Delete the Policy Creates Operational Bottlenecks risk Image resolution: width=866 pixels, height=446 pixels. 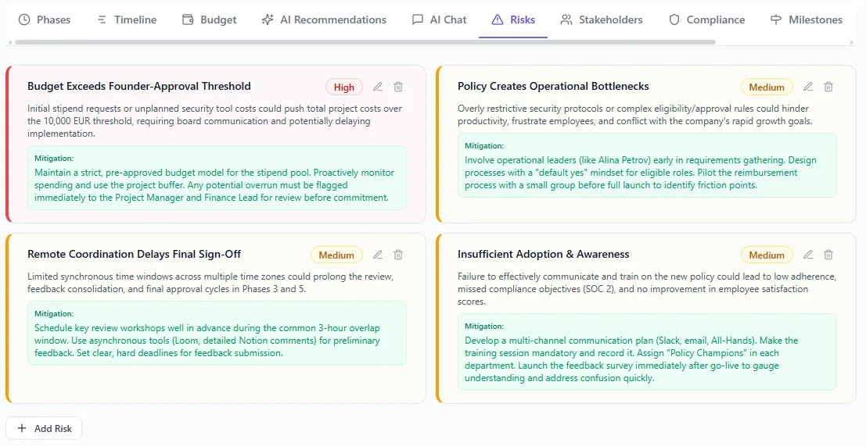(828, 87)
